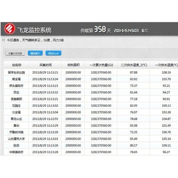The image size is (178, 178).
Task: Select station 桥头镇政府
Action: pos(16,86)
